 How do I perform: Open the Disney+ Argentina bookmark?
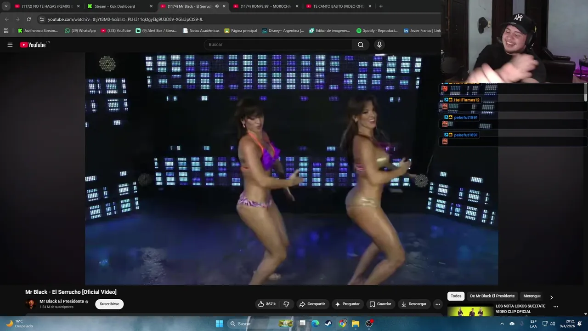point(283,31)
